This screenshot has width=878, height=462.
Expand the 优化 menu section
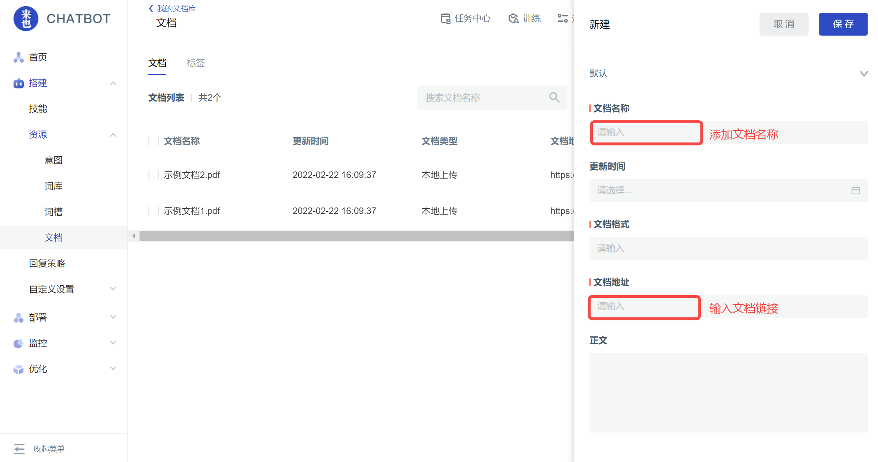pos(113,369)
